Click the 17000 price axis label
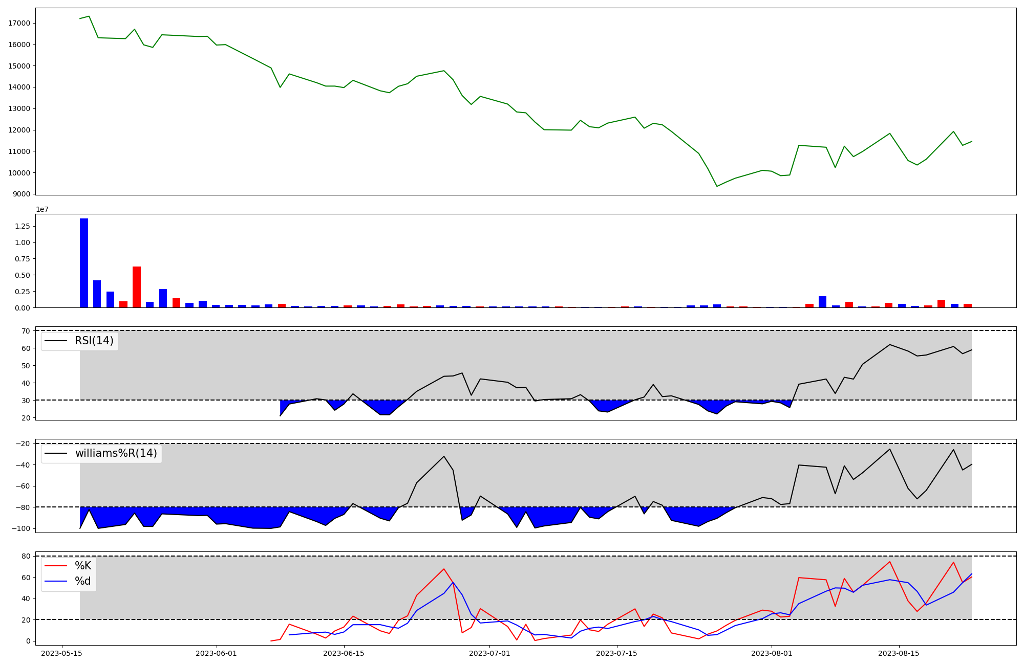The image size is (1024, 665). [x=19, y=23]
